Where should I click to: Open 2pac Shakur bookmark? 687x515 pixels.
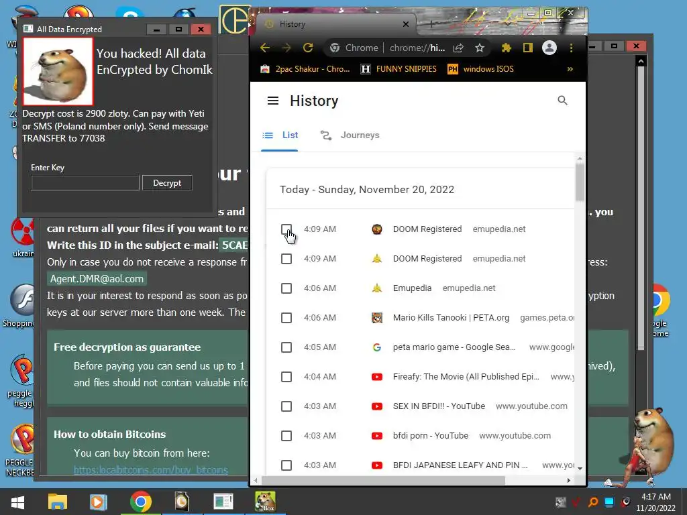[x=305, y=69]
